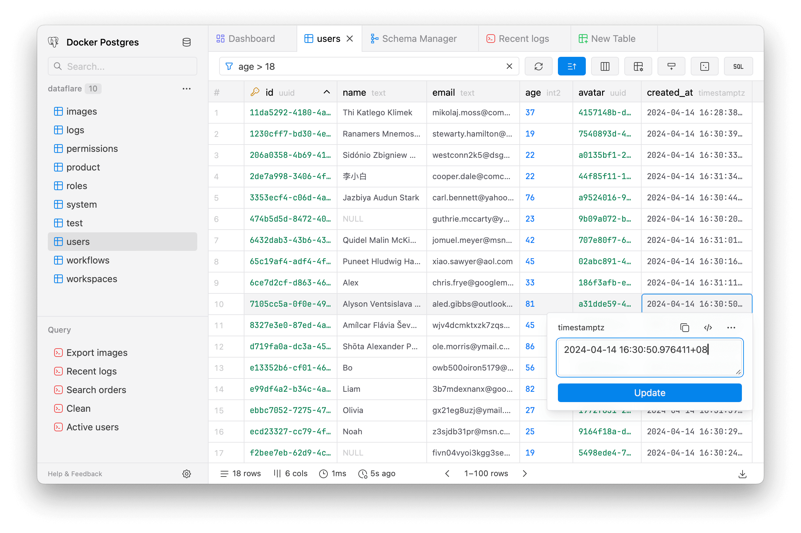Click the database icon beside Docker Postgres
The height and width of the screenshot is (533, 801).
[187, 42]
